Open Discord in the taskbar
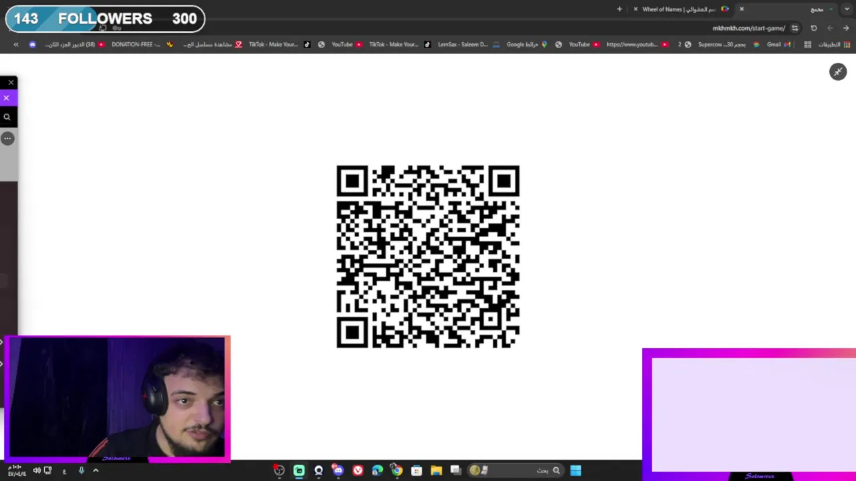The height and width of the screenshot is (481, 856). pyautogui.click(x=338, y=470)
